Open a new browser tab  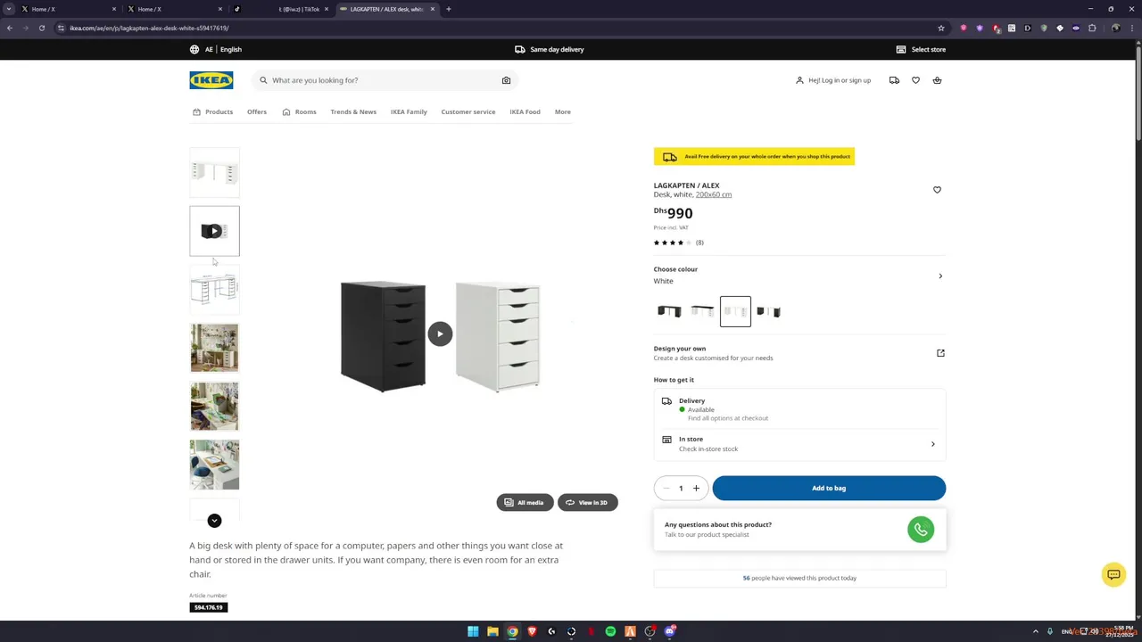(x=448, y=9)
